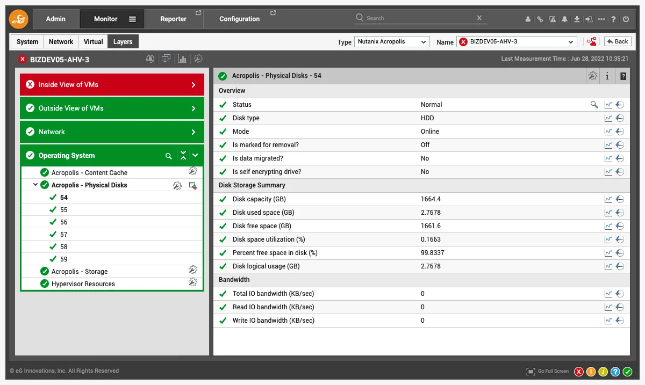This screenshot has height=385, width=645.
Task: Expand the Inside View of VMs layer
Action: [x=112, y=84]
